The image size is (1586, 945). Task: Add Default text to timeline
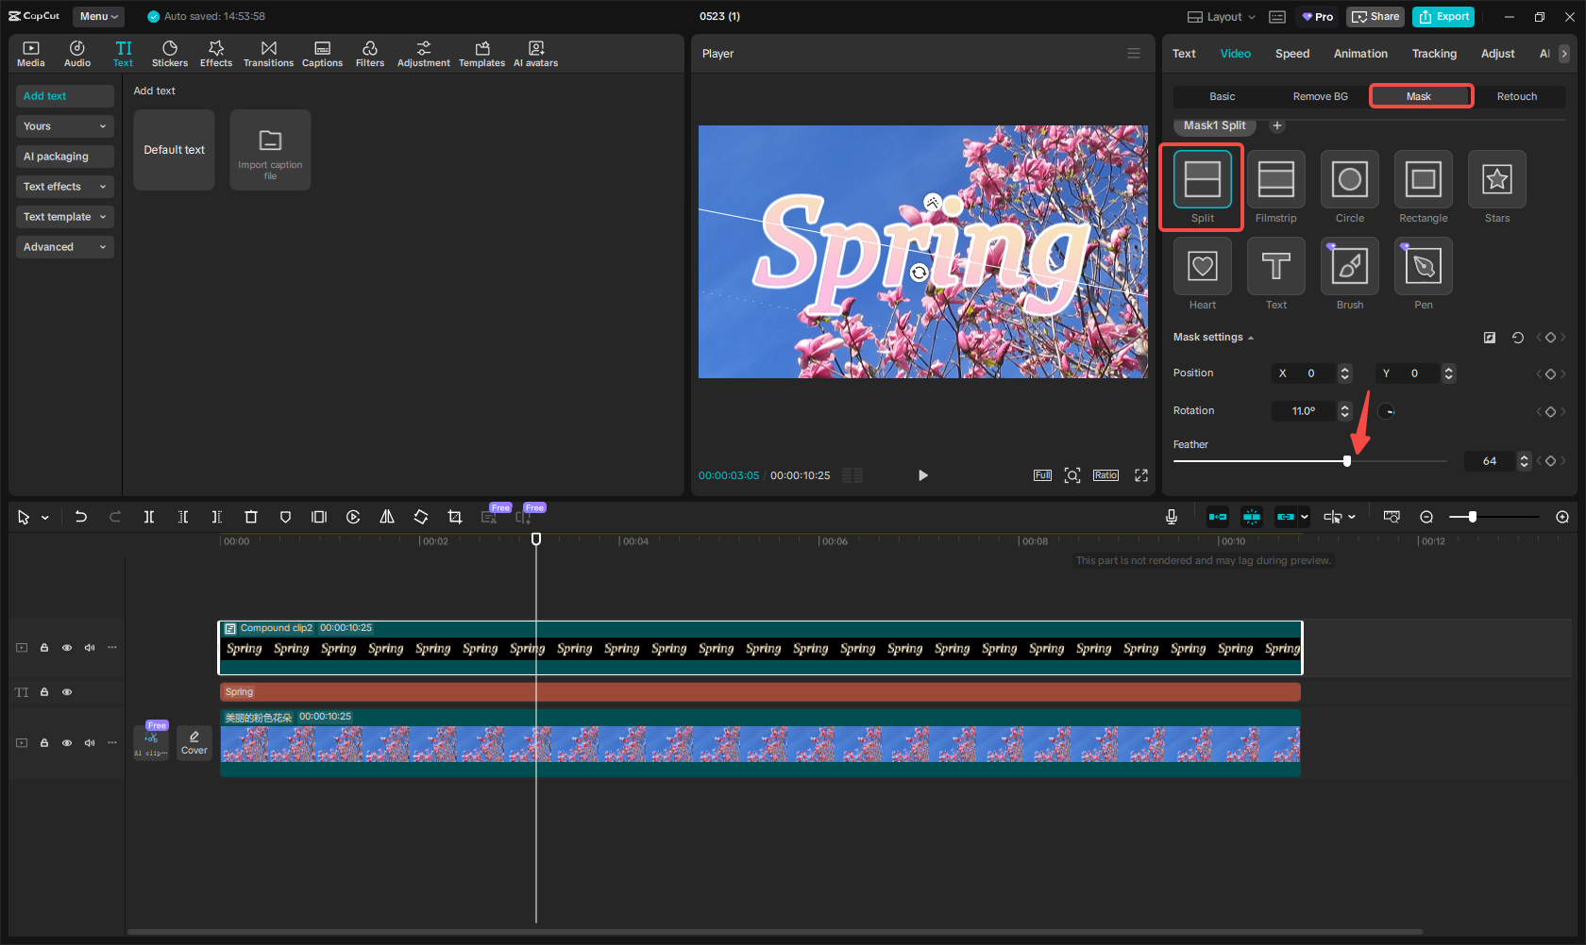174,150
